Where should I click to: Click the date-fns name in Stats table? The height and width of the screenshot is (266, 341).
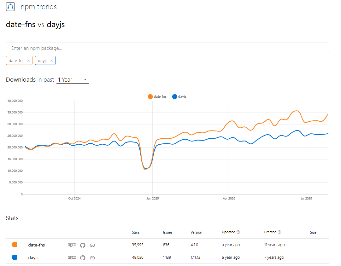coord(37,245)
